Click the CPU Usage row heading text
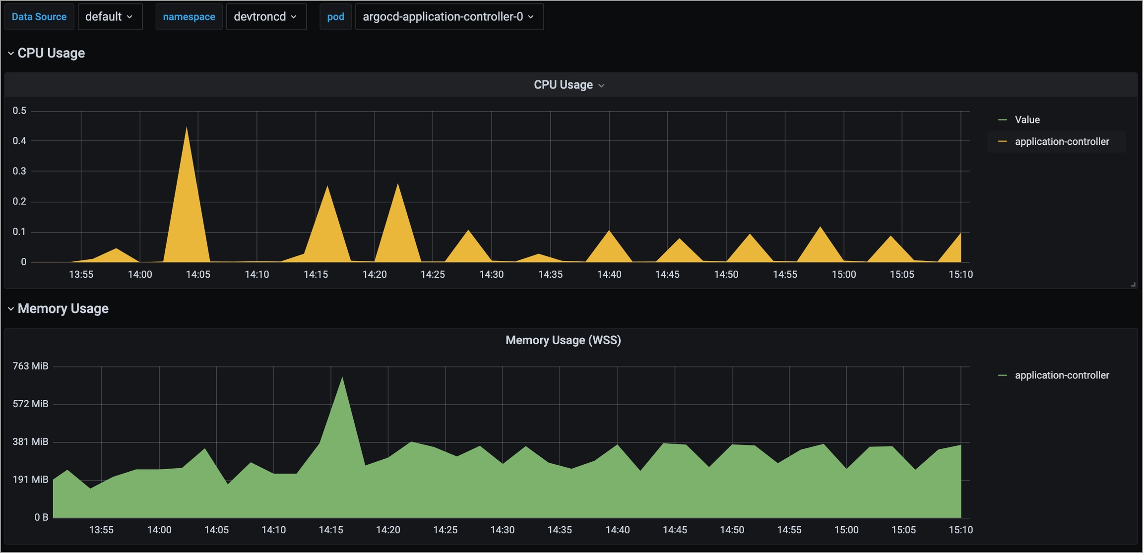 click(x=51, y=54)
